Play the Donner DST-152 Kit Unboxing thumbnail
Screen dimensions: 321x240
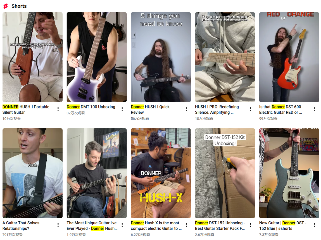tap(225, 173)
